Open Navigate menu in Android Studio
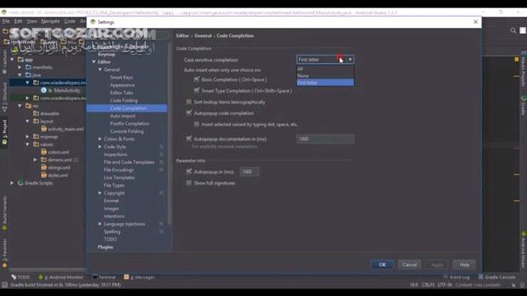 tap(50, 21)
